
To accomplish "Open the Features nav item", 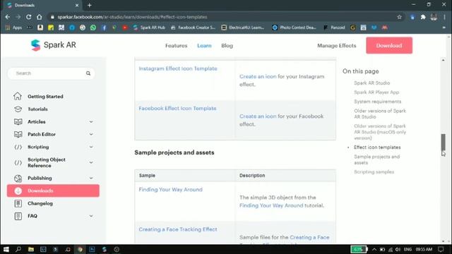I will click(176, 45).
